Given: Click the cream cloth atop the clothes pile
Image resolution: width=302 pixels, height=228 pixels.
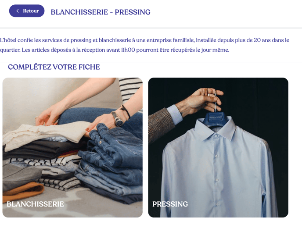Looking at the screenshot, I should coord(44,135).
